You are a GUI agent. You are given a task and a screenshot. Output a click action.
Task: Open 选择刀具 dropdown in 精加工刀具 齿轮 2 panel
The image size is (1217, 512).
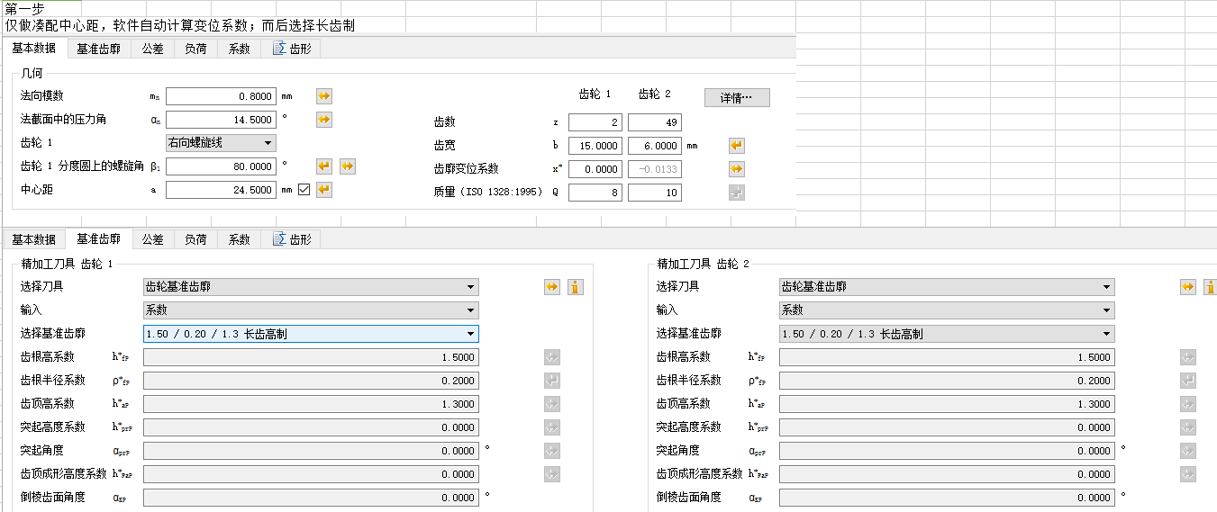[946, 287]
